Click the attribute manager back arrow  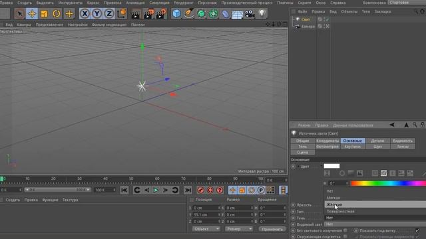pos(392,125)
